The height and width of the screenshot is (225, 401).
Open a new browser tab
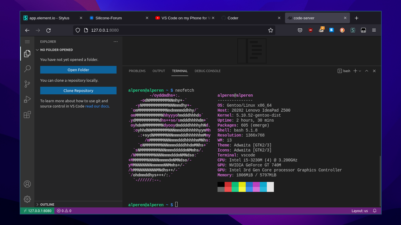point(356,18)
